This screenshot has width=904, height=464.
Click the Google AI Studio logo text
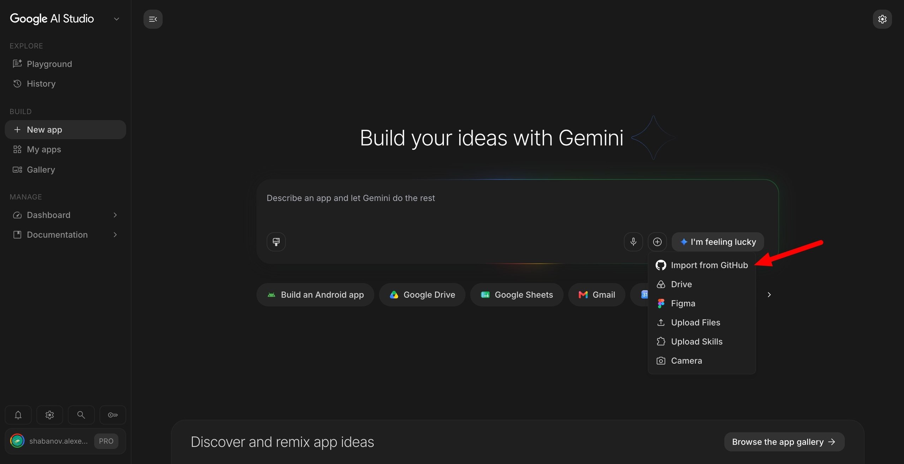pyautogui.click(x=52, y=19)
